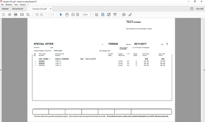Viewport: 205px width, 122px height.
Task: Click the upload to cloud icon
Action: (9, 15)
